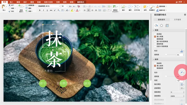This screenshot has width=187, height=105.
Task: Select No Line (無線條) radio button
Action: tap(155, 63)
